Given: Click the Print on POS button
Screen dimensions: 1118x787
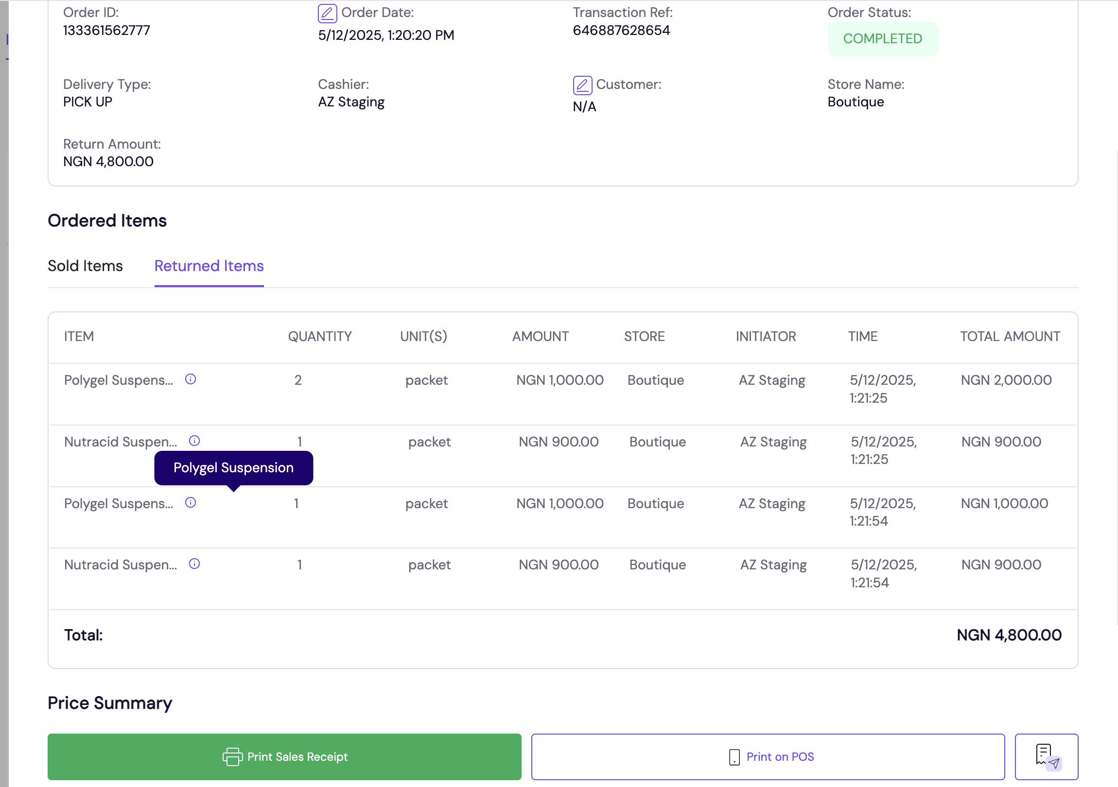Looking at the screenshot, I should click(x=768, y=756).
